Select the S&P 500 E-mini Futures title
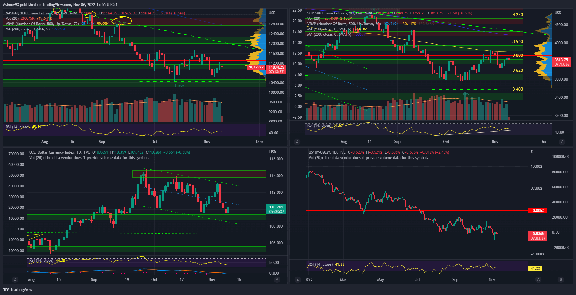This screenshot has width=576, height=295. [x=327, y=13]
